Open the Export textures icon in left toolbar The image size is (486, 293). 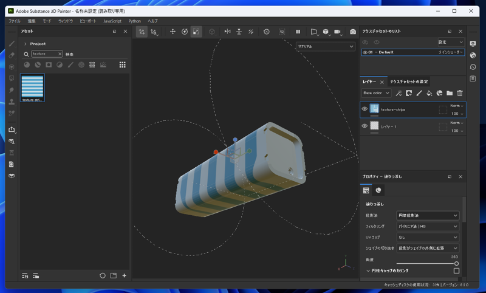point(12,129)
